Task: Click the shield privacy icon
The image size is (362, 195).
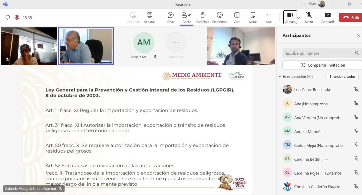Action: pos(8,17)
